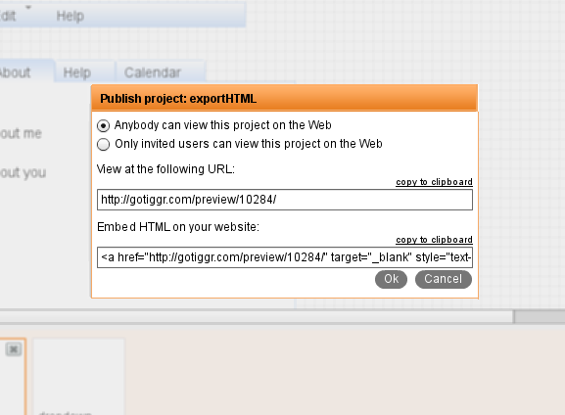
Task: Click the 'out me' item on the left
Action: [21, 134]
